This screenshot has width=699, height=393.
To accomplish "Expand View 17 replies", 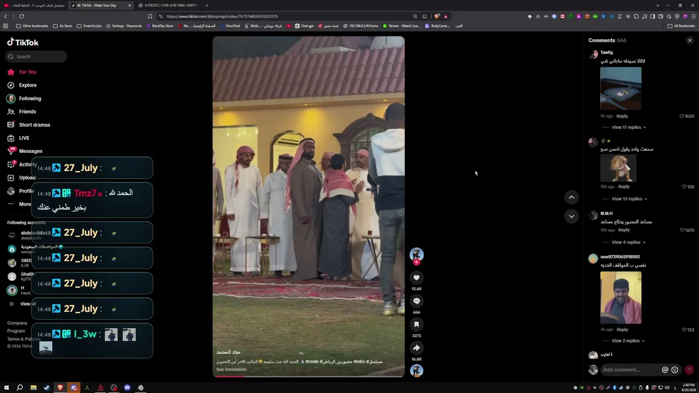I will (629, 127).
